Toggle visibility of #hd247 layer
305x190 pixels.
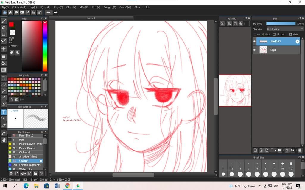pos(254,42)
